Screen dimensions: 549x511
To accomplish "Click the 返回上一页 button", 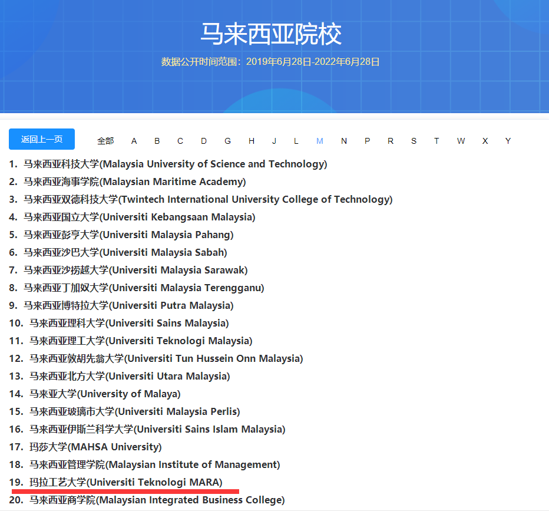I will click(x=42, y=139).
